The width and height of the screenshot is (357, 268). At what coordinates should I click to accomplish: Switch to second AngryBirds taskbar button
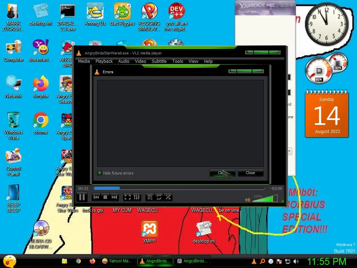[x=192, y=261]
